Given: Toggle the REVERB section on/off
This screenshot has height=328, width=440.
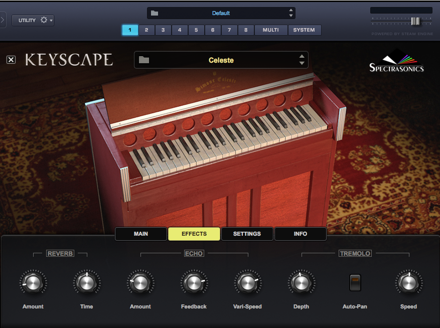Looking at the screenshot, I should coord(60,253).
